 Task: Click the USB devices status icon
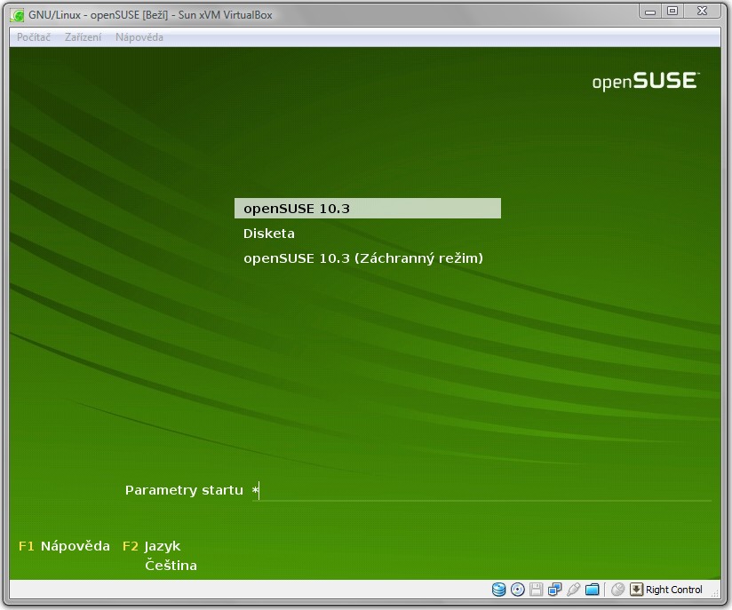(x=573, y=590)
